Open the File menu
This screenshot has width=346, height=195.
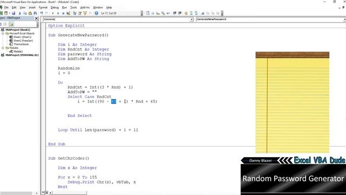6,8
